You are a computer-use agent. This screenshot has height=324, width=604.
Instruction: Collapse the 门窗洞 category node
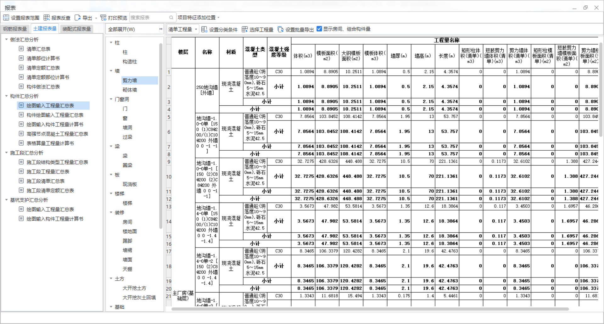[x=111, y=99]
